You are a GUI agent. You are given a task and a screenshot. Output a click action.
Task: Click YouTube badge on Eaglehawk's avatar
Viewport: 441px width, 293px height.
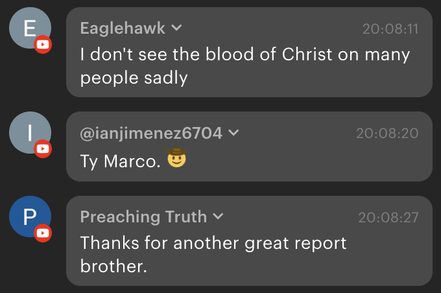(x=43, y=45)
